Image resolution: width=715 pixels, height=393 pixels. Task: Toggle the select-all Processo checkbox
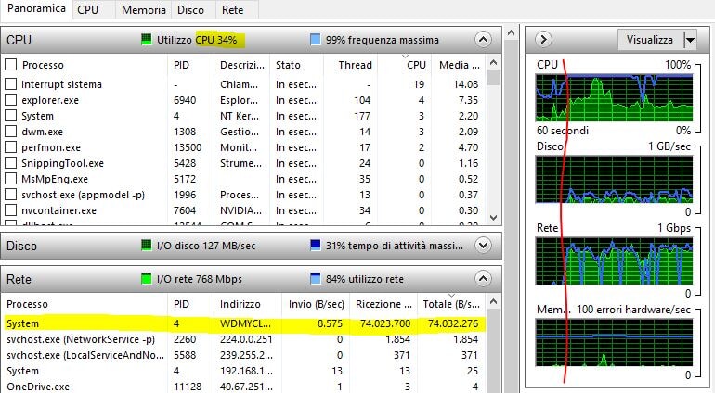click(10, 65)
